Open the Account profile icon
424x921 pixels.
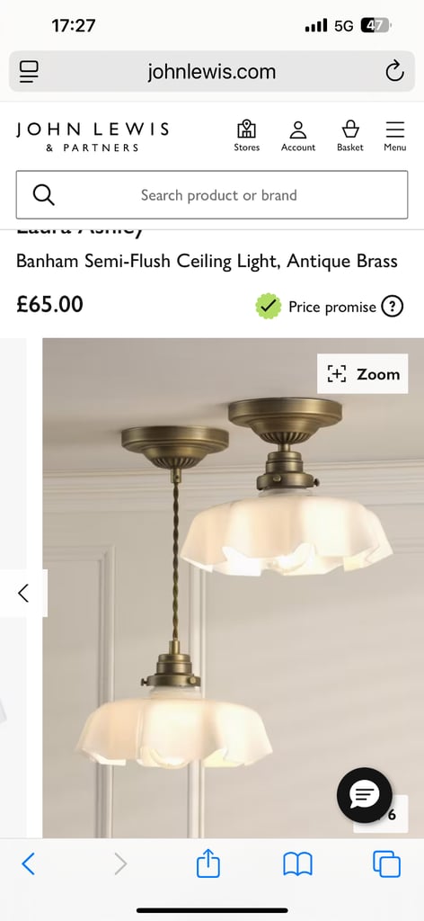pyautogui.click(x=298, y=136)
